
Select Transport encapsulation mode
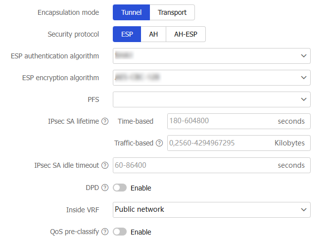tap(172, 12)
